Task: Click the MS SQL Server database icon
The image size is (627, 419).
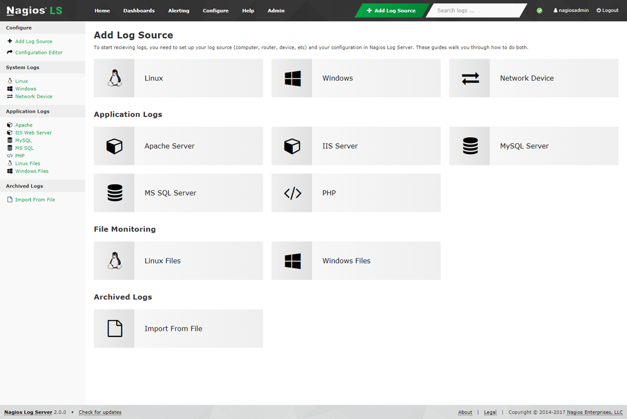Action: tap(114, 193)
